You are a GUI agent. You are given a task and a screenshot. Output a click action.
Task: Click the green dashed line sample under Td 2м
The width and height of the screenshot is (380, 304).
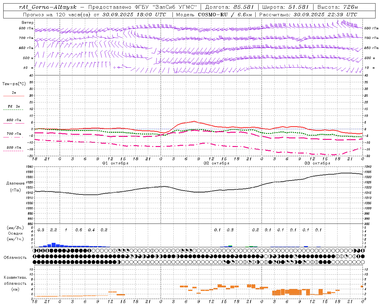[x=13, y=110]
